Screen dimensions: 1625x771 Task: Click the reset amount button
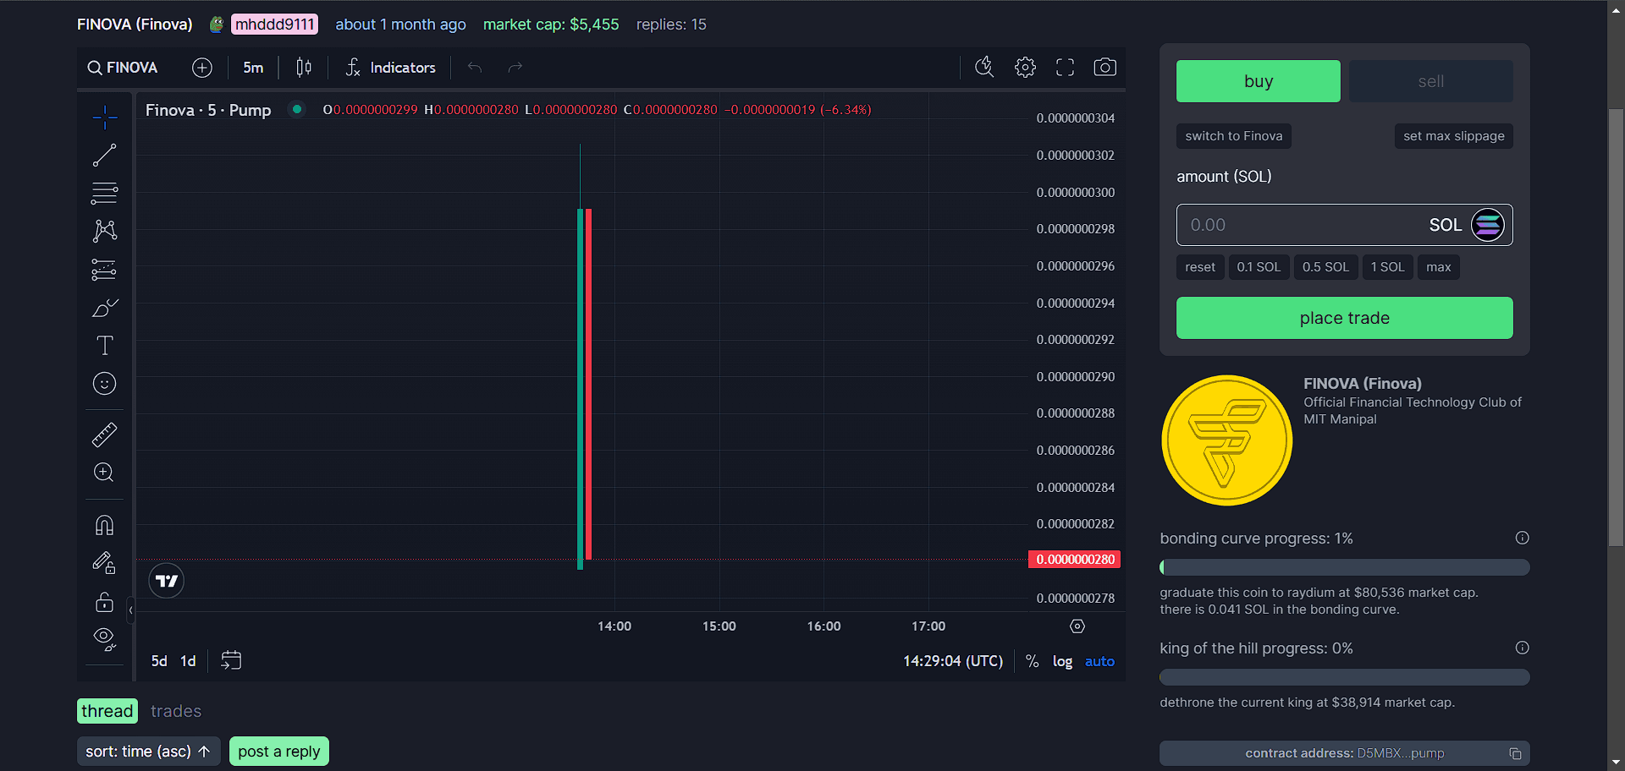[1200, 267]
